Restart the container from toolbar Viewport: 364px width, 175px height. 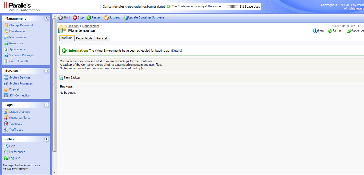coord(94,17)
